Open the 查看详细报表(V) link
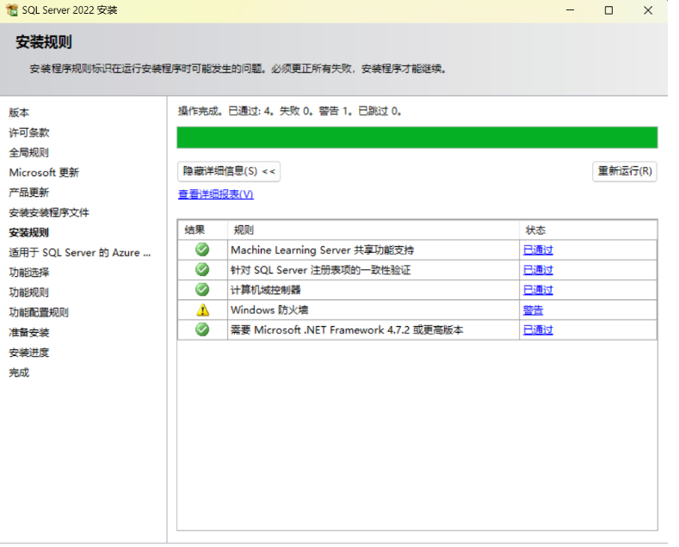The width and height of the screenshot is (679, 547). (216, 194)
